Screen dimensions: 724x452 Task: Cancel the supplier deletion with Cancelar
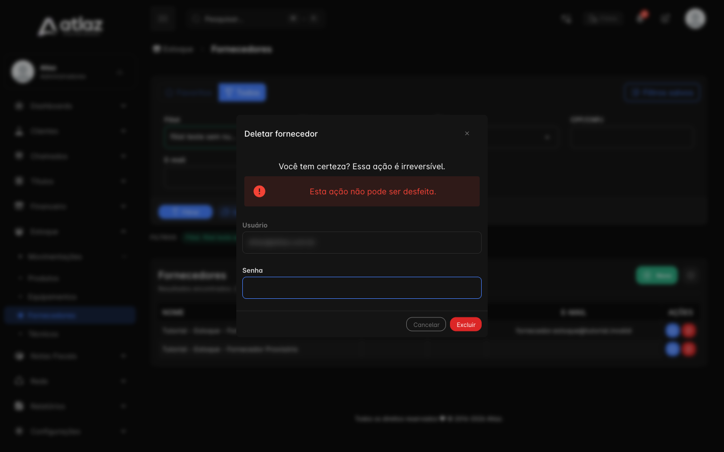[426, 324]
